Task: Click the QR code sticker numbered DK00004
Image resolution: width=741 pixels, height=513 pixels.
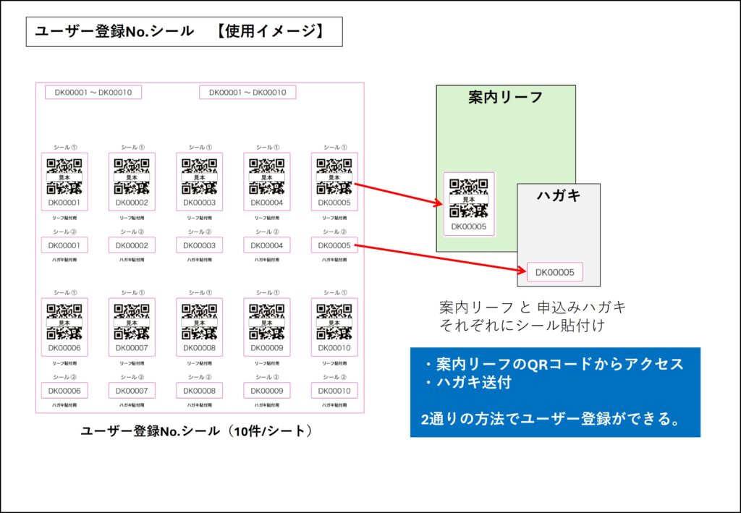Action: pos(266,181)
